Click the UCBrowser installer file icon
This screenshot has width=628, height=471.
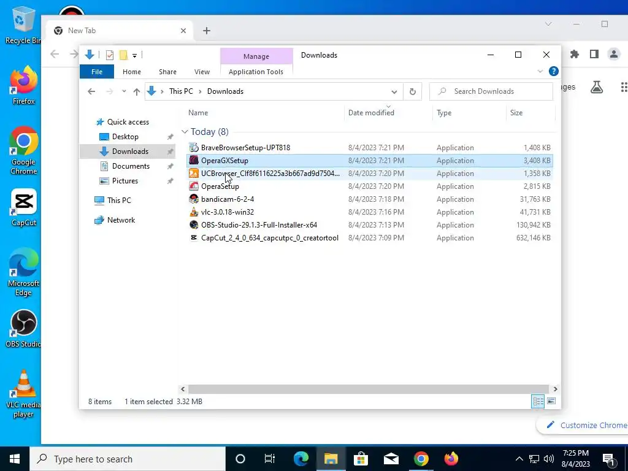[x=193, y=173]
